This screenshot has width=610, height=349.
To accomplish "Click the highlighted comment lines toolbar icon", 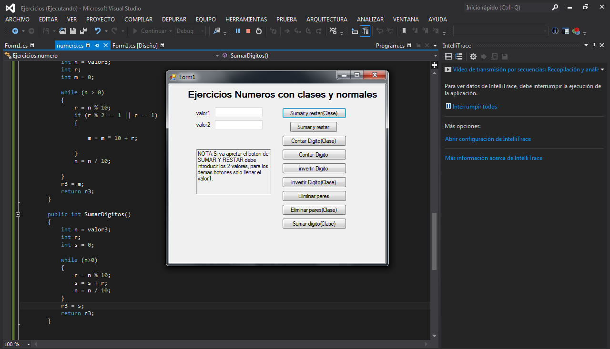I will (x=365, y=31).
